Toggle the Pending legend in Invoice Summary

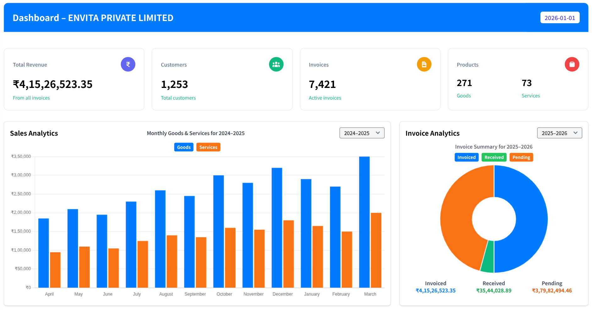point(521,157)
